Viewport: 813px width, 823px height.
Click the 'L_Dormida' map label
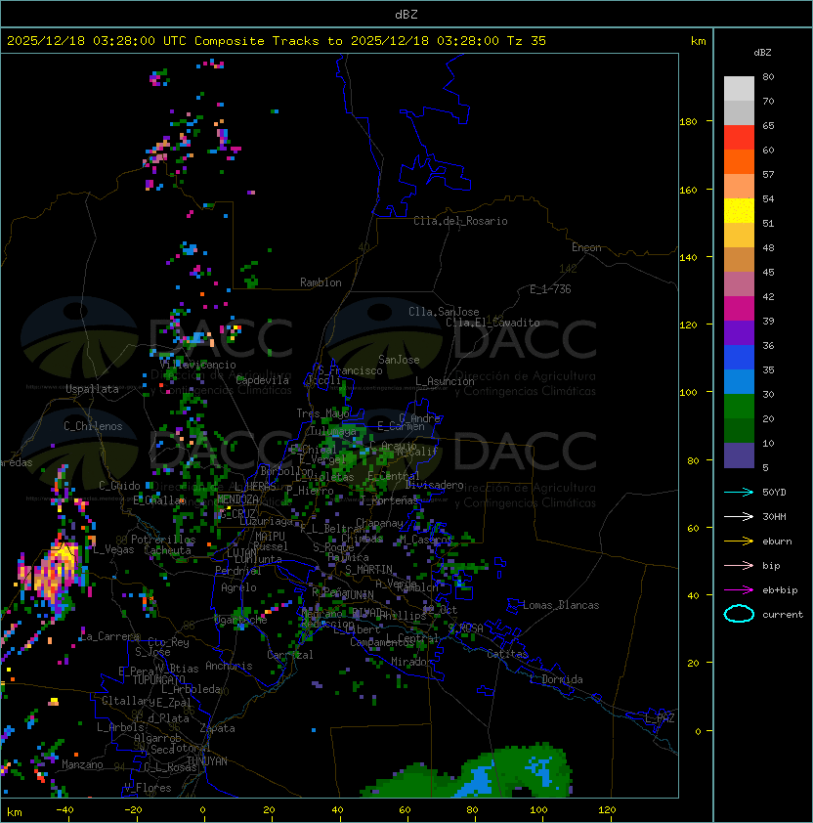(x=556, y=679)
